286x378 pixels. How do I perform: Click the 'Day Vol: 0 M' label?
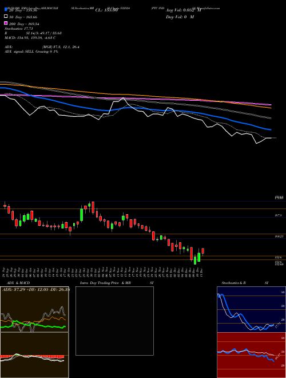[x=180, y=17]
